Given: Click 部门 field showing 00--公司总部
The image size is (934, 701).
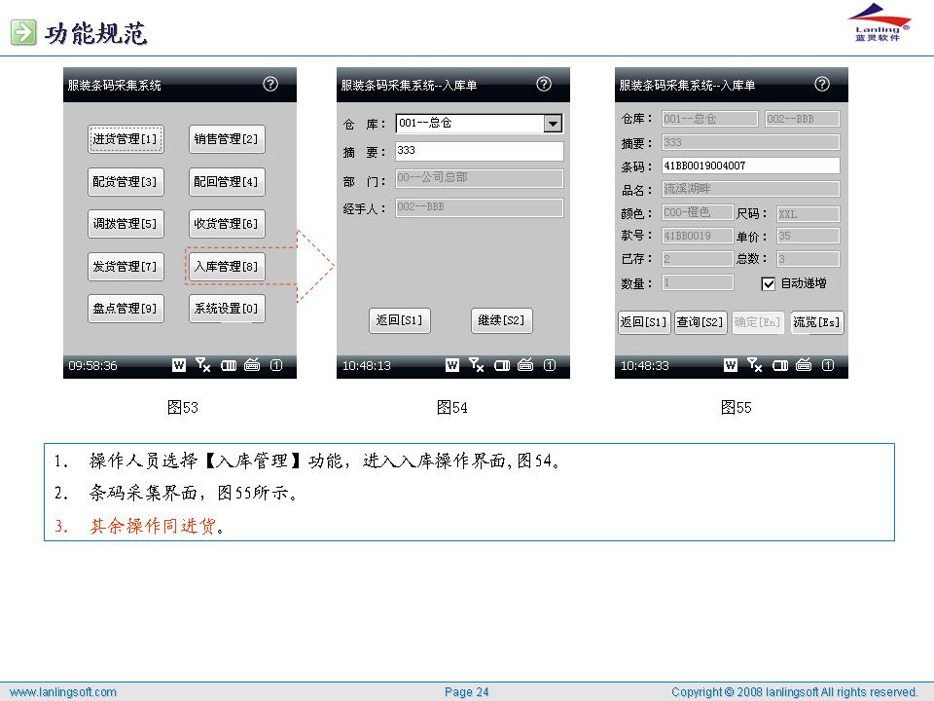Looking at the screenshot, I should pos(480,177).
